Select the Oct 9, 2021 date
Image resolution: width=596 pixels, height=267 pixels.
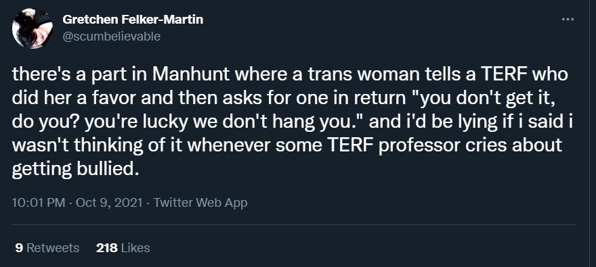109,203
